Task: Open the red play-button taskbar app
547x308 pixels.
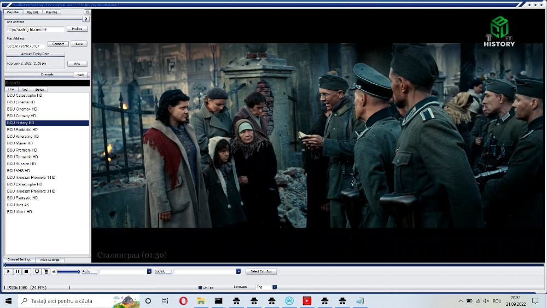Action: [307, 301]
